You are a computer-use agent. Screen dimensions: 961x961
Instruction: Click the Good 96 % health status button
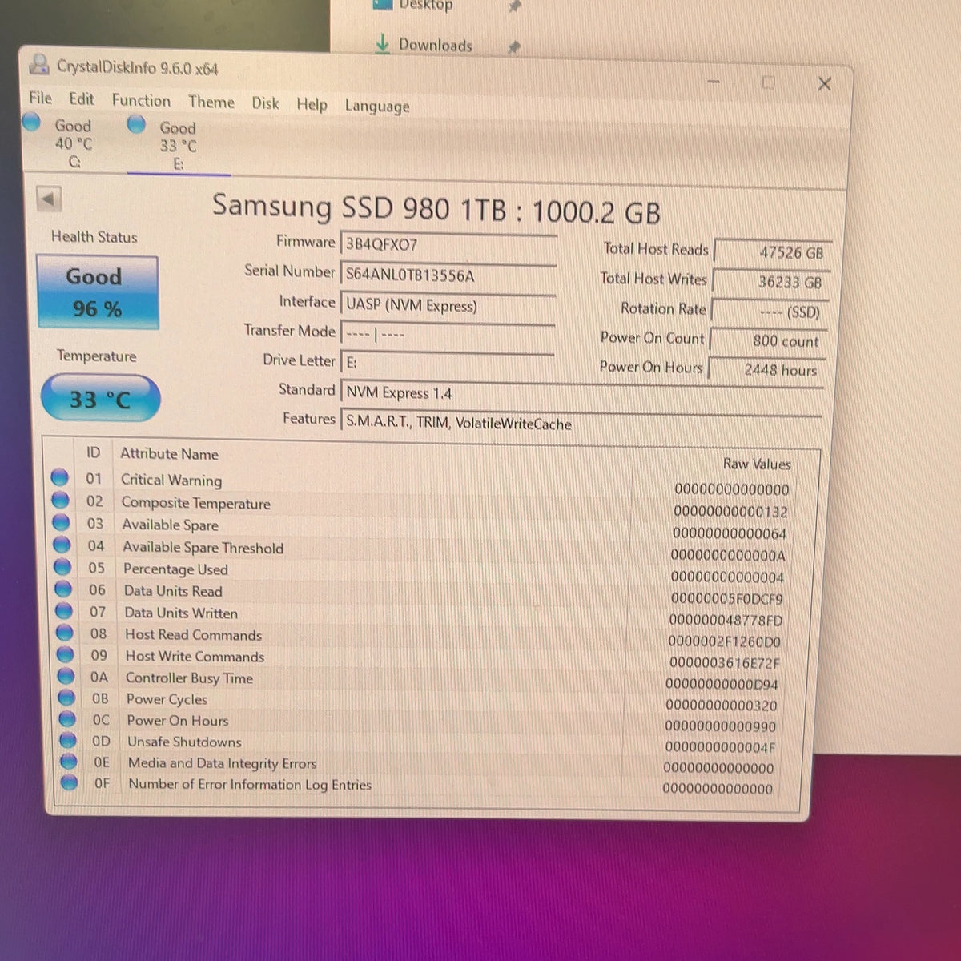97,292
